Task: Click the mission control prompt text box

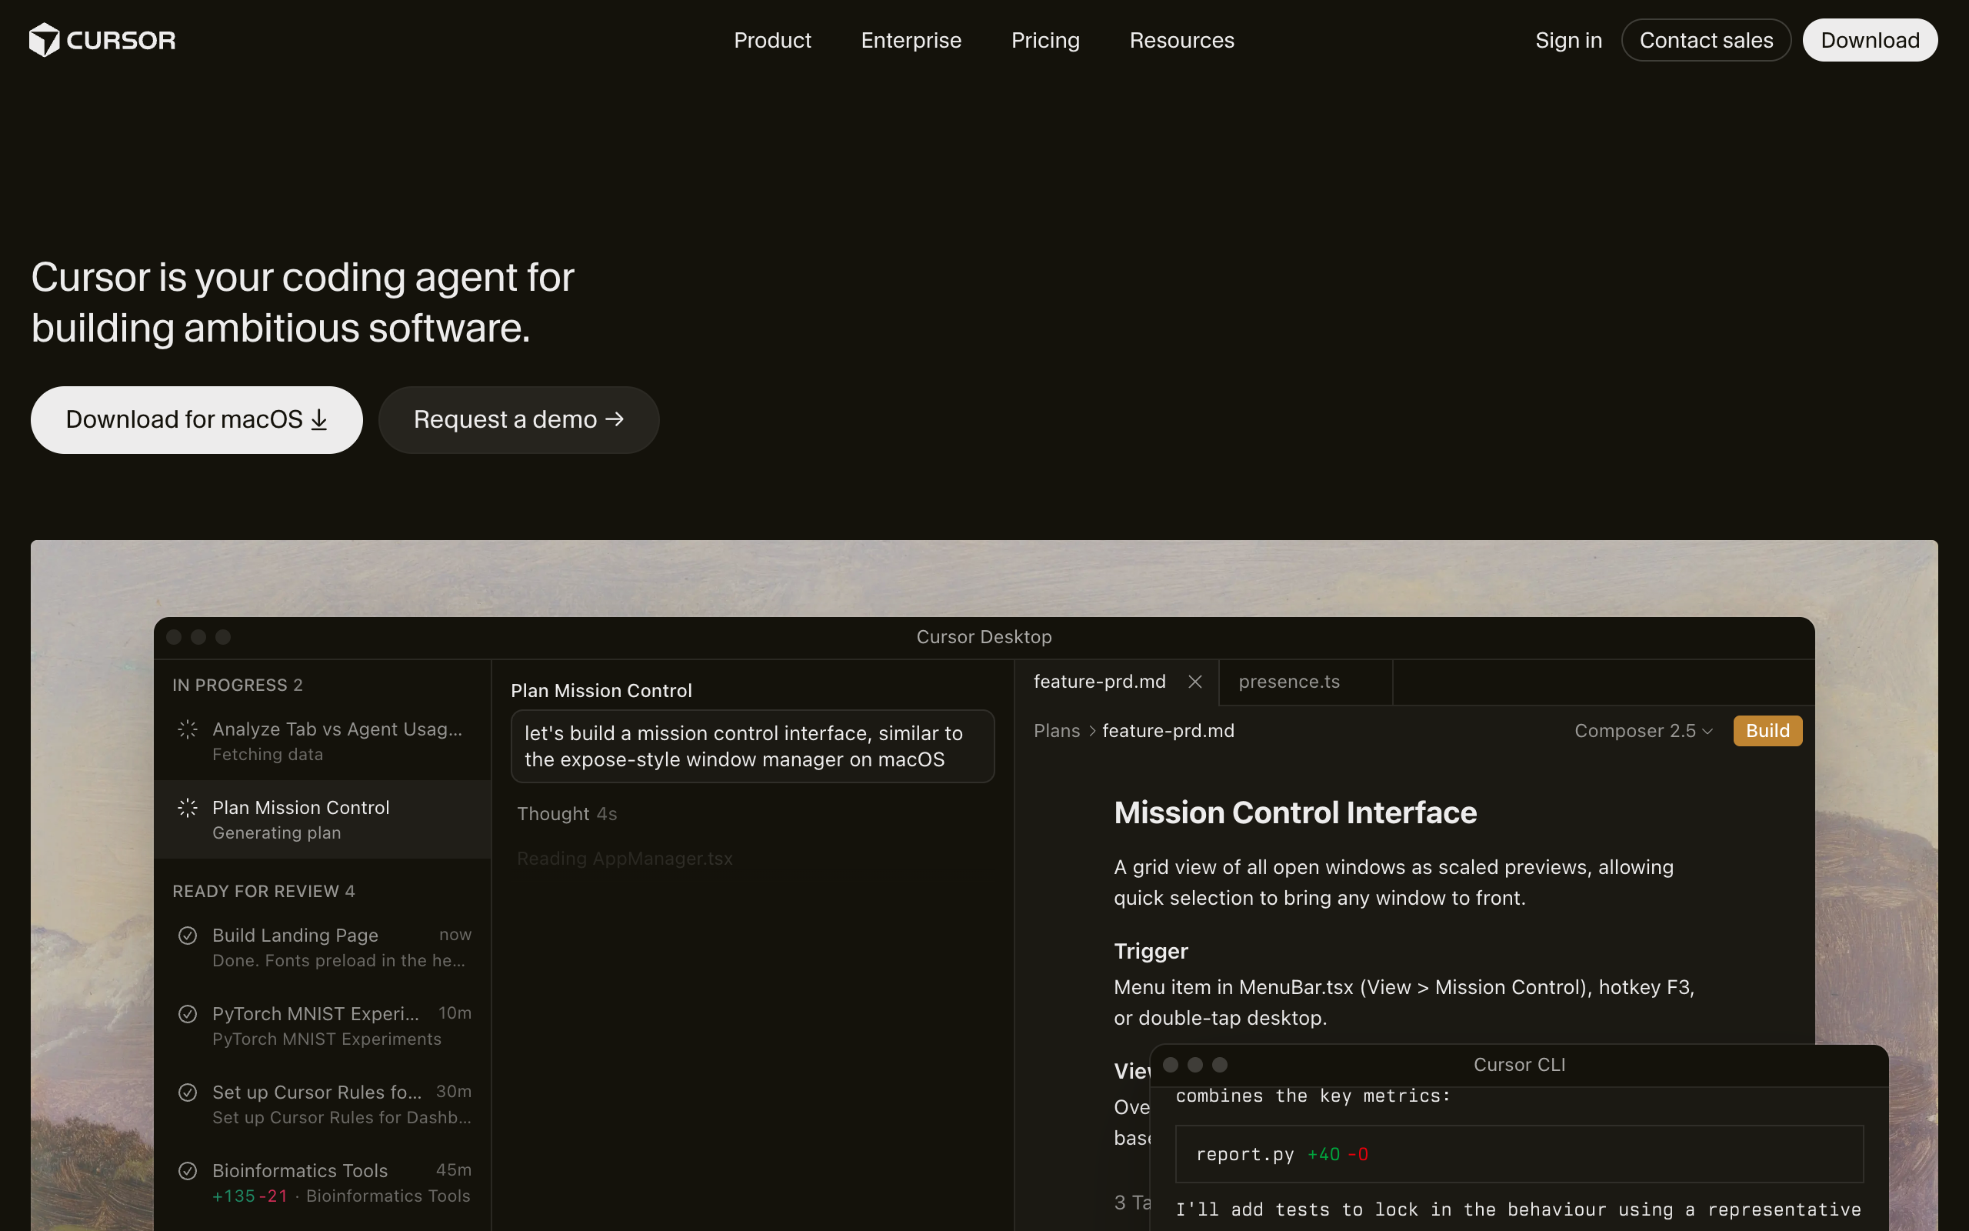Action: point(751,746)
